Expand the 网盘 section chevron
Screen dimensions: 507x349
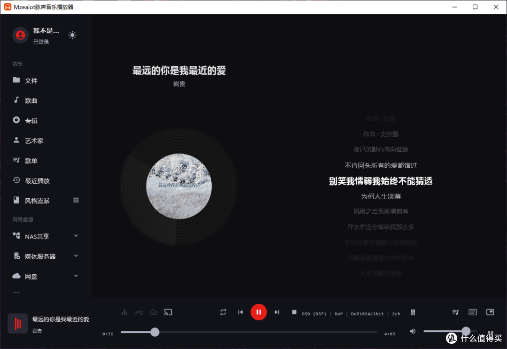coord(76,276)
